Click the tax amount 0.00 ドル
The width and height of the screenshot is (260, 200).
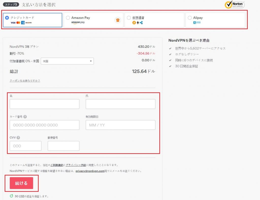click(148, 60)
